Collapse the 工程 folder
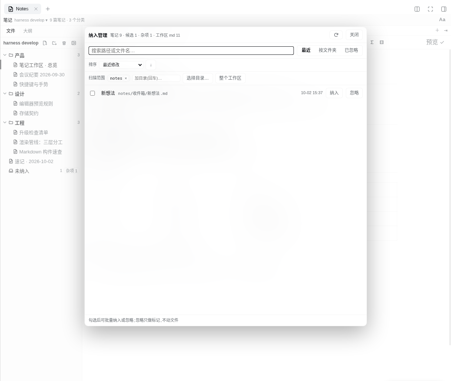Screen dimensions: 451x381 tap(5, 122)
